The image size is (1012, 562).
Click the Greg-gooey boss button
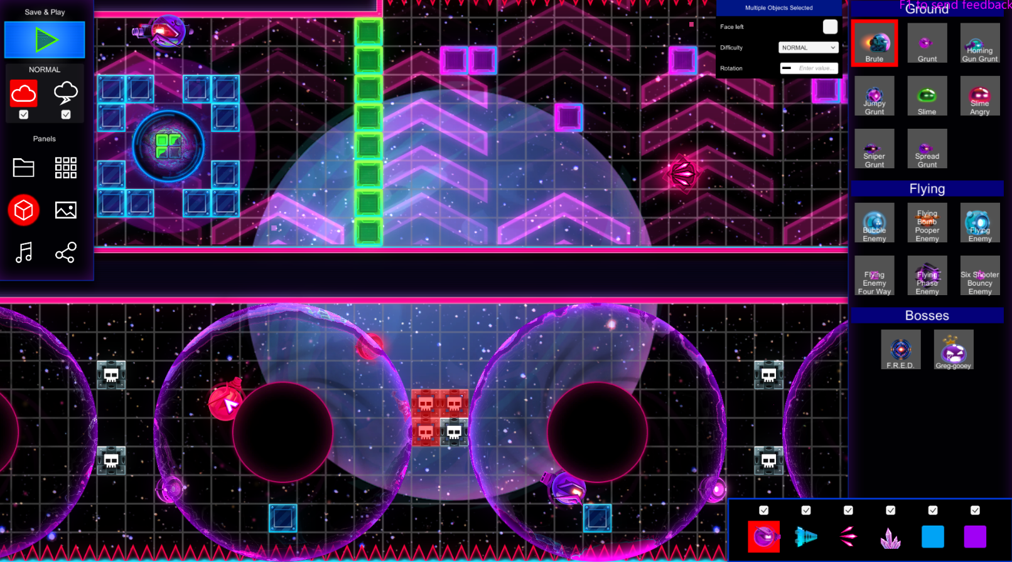point(953,350)
